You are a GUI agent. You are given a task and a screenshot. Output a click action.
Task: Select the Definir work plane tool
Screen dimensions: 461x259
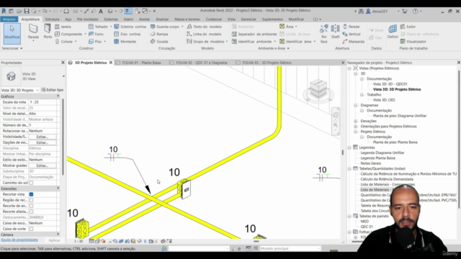click(x=393, y=32)
